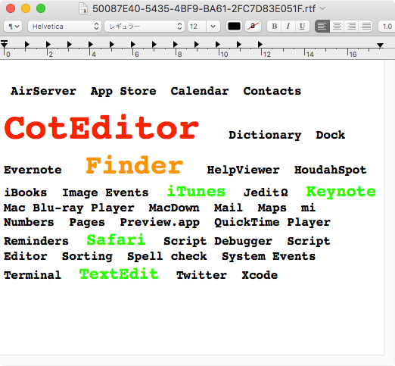This screenshot has height=366, width=395.
Task: Align text left
Action: (x=322, y=27)
